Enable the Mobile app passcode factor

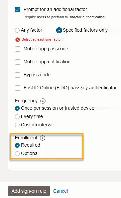pos(18,49)
